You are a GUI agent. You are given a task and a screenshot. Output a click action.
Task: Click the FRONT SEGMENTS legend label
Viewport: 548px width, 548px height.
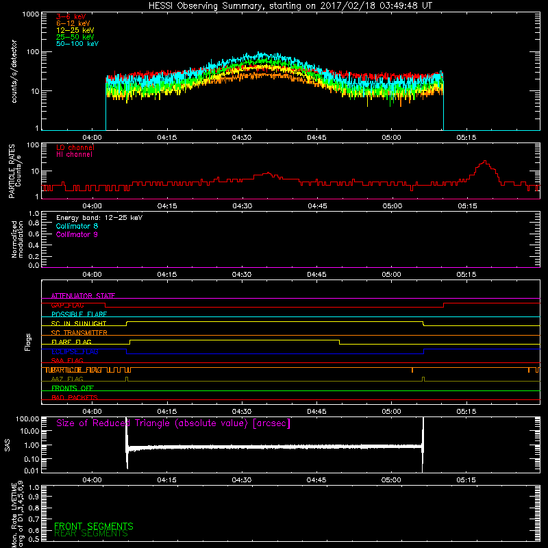(x=94, y=526)
